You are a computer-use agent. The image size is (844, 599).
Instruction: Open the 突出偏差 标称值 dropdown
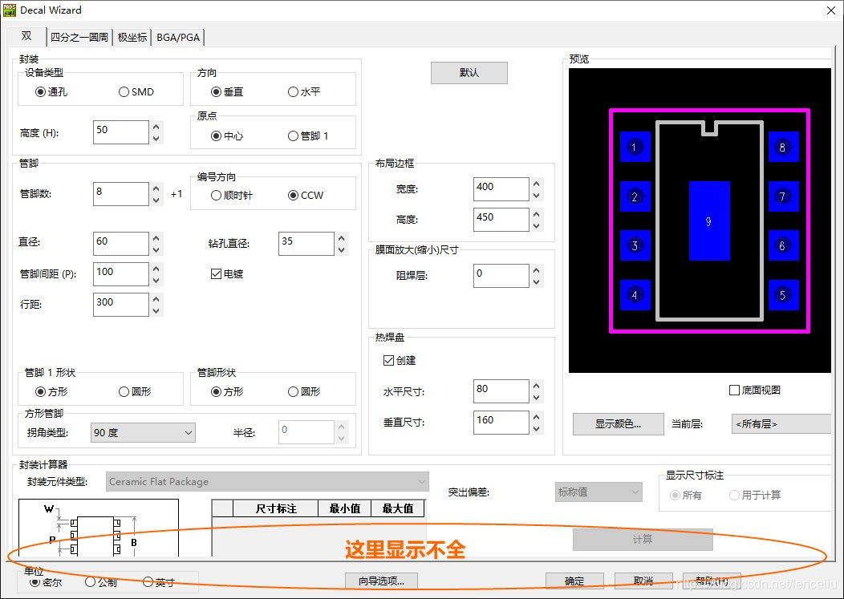tap(599, 492)
